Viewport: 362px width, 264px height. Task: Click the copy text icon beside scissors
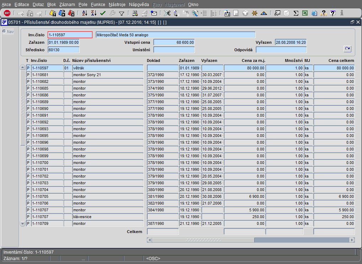176,13
